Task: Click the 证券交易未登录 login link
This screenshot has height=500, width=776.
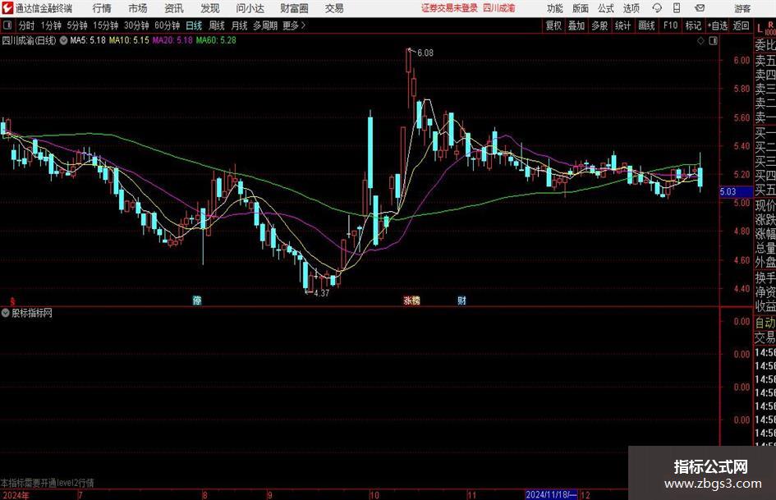Action: point(449,8)
